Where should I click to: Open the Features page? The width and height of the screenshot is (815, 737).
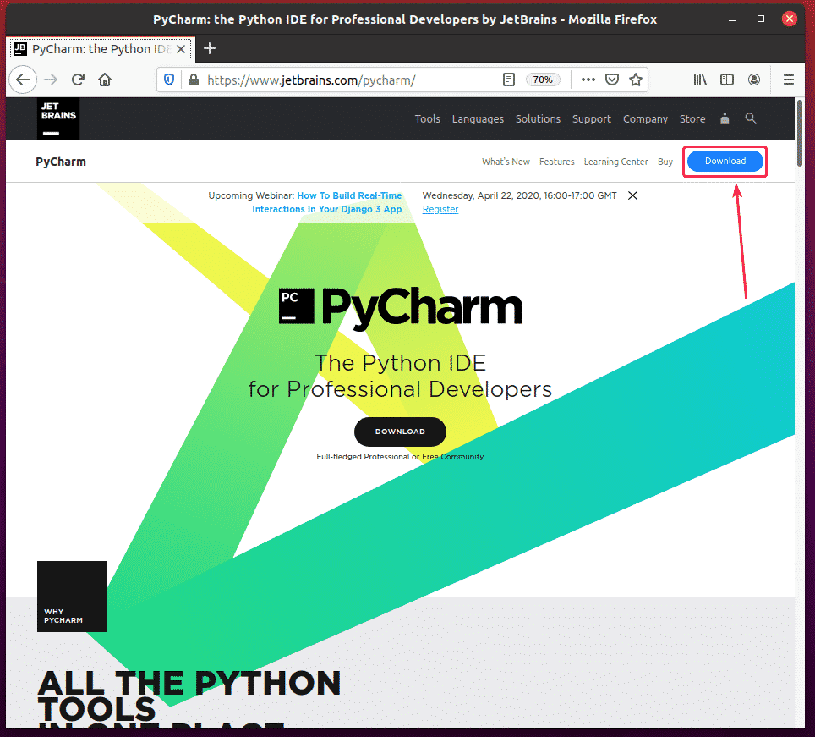coord(556,162)
